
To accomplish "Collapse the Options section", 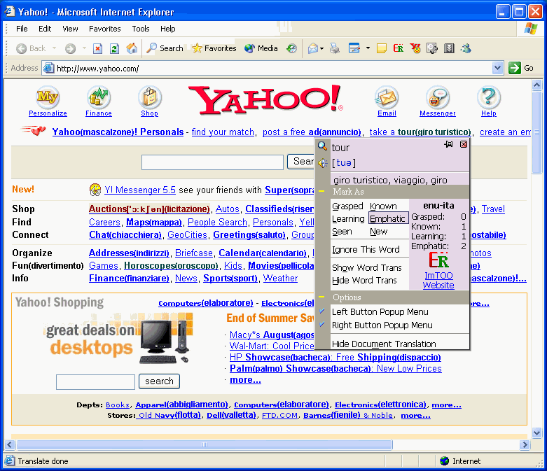I will (x=321, y=297).
